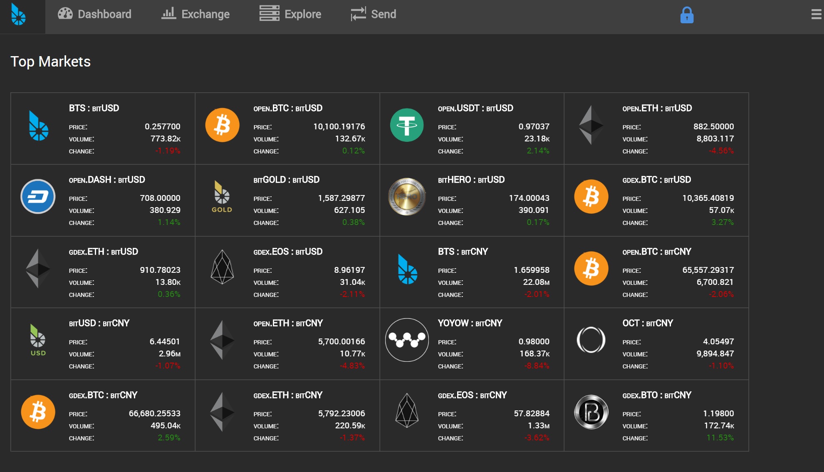Open the Explore tab
The image size is (824, 472).
tap(290, 14)
